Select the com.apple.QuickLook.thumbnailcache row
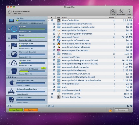 pos(90,81)
